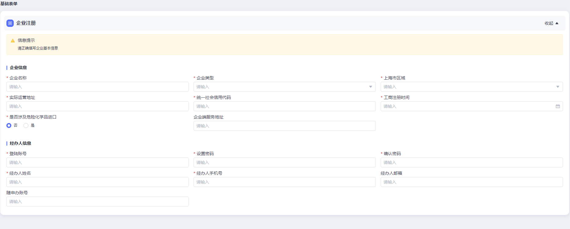Focus the 企业端服务地址 input field
This screenshot has width=570, height=229.
click(x=285, y=126)
